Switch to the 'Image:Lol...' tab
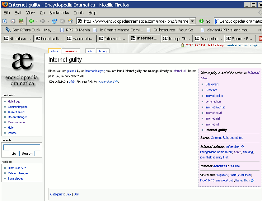The width and height of the screenshot is (262, 201). pos(208,39)
